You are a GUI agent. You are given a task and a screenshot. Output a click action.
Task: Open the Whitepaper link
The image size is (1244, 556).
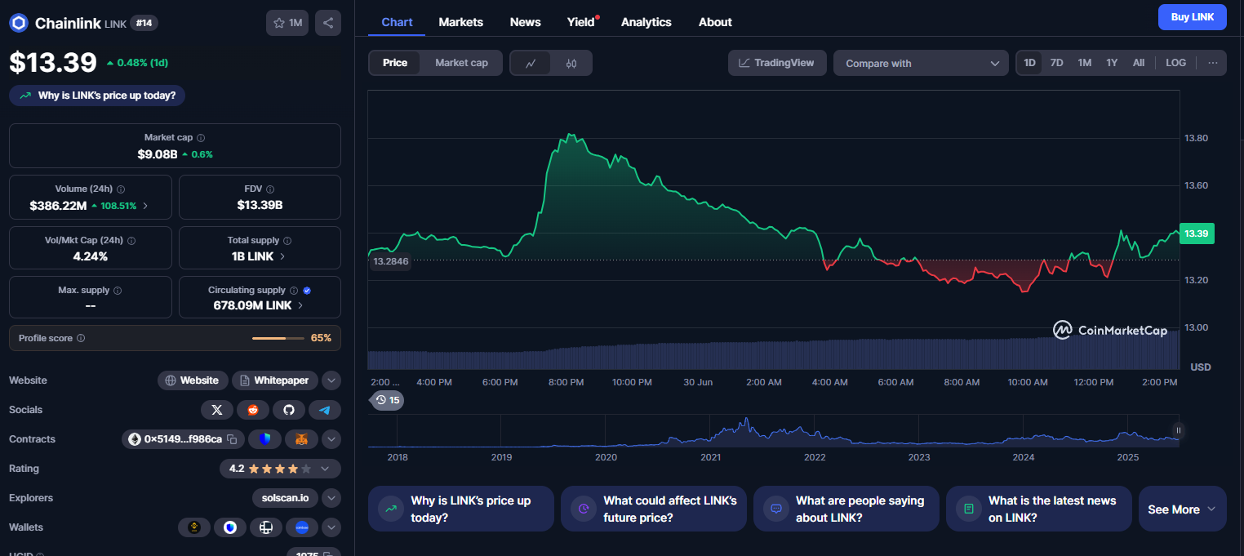[x=275, y=380]
